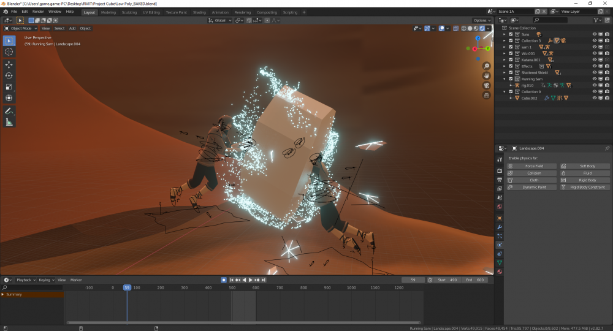The image size is (613, 331).
Task: Click the Transform tool icon
Action: (x=9, y=97)
